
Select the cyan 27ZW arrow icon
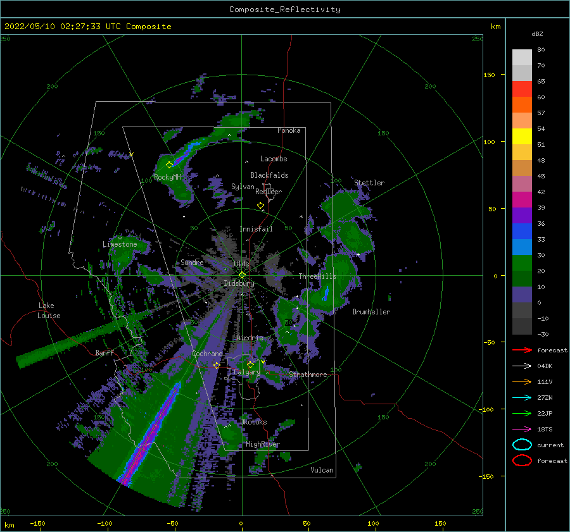(x=522, y=398)
